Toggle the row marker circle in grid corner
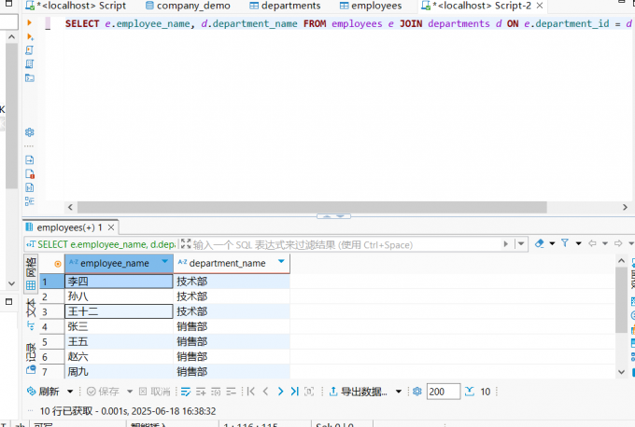 click(58, 264)
